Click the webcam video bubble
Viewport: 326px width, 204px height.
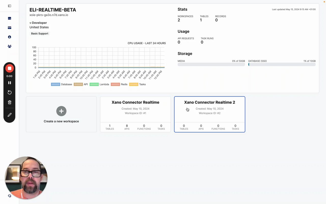point(26,178)
